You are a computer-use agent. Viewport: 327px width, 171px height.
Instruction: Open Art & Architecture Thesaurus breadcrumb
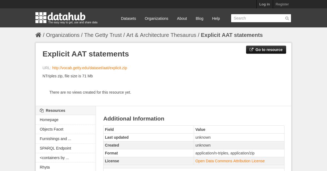[x=161, y=35]
